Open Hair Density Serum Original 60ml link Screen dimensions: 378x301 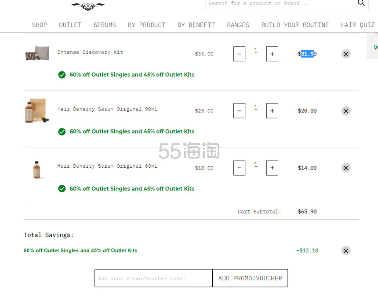(107, 166)
